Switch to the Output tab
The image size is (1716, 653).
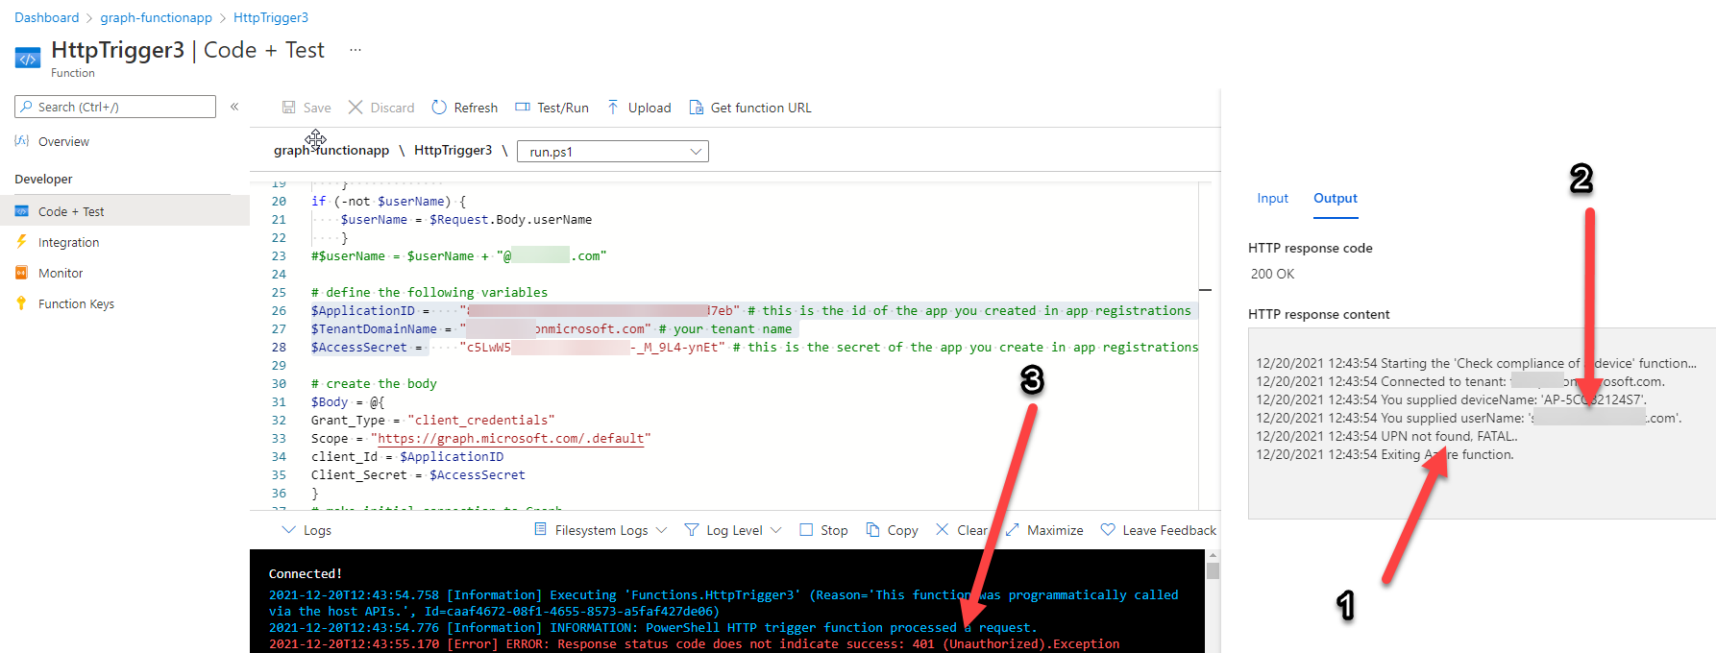coord(1336,198)
